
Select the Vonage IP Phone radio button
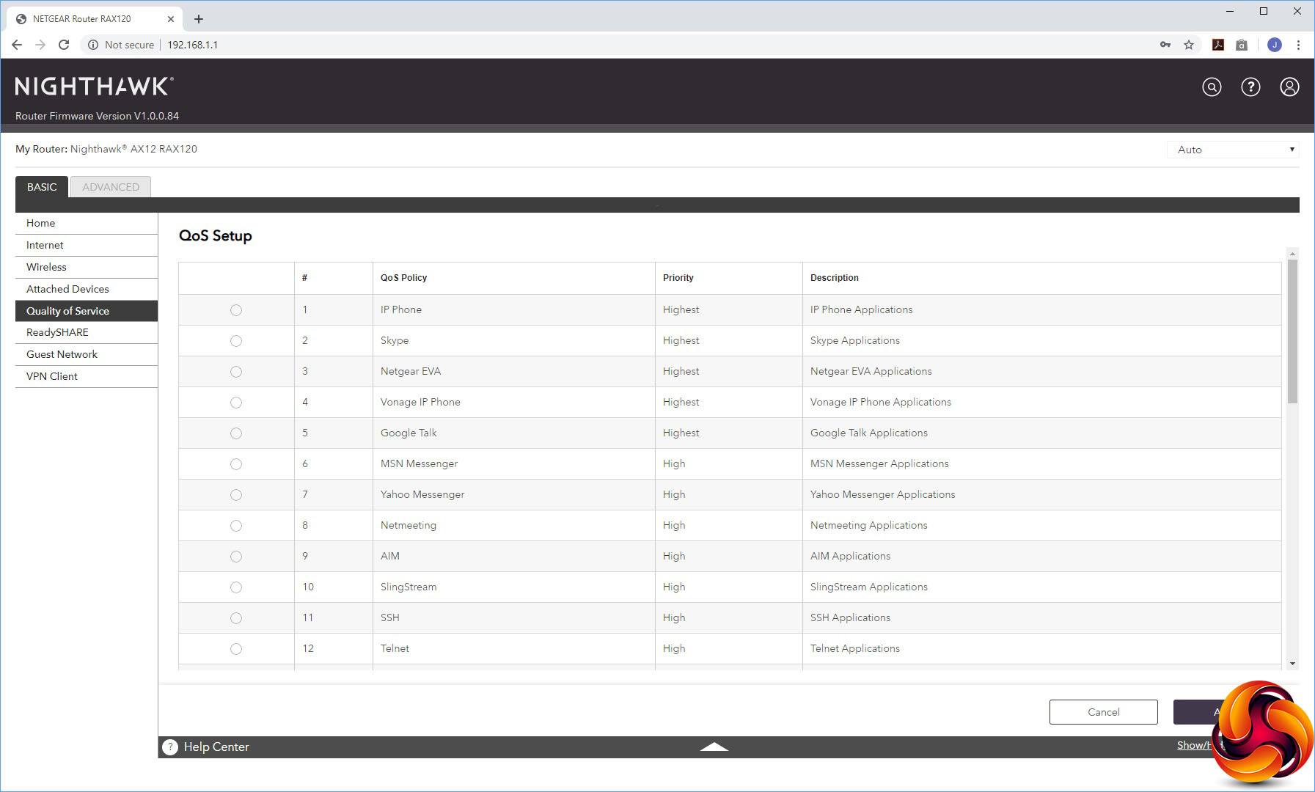236,403
